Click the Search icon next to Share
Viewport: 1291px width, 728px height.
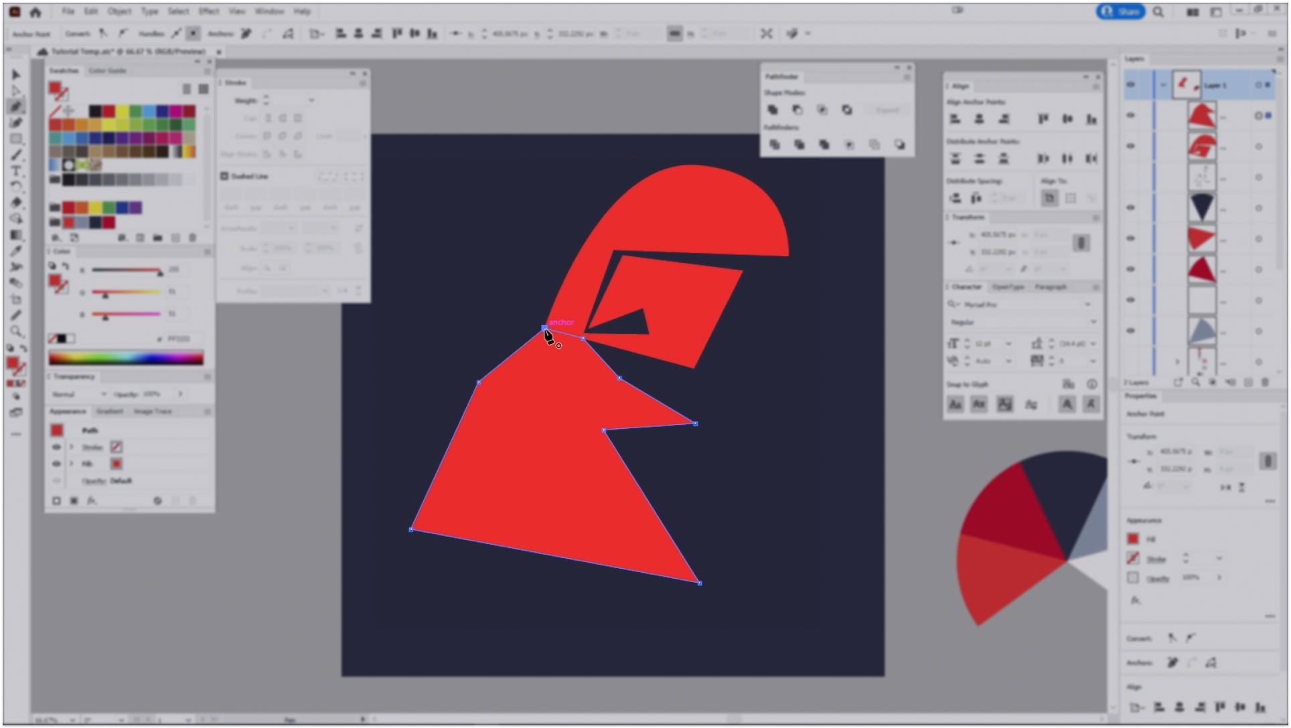pyautogui.click(x=1158, y=11)
